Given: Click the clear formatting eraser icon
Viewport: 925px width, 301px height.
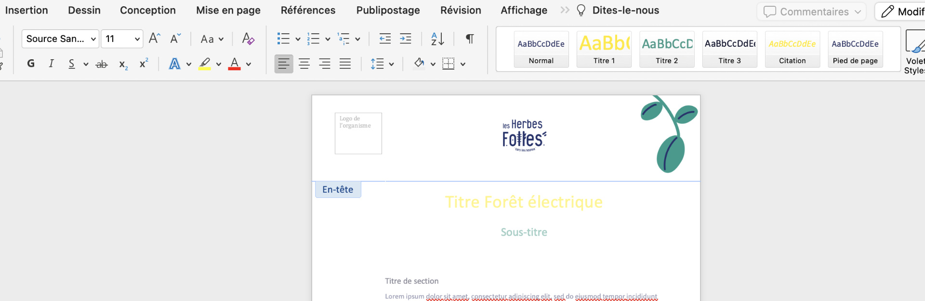Looking at the screenshot, I should click(248, 39).
